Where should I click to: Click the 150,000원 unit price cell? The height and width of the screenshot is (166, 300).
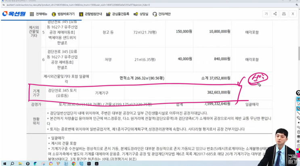(184, 31)
